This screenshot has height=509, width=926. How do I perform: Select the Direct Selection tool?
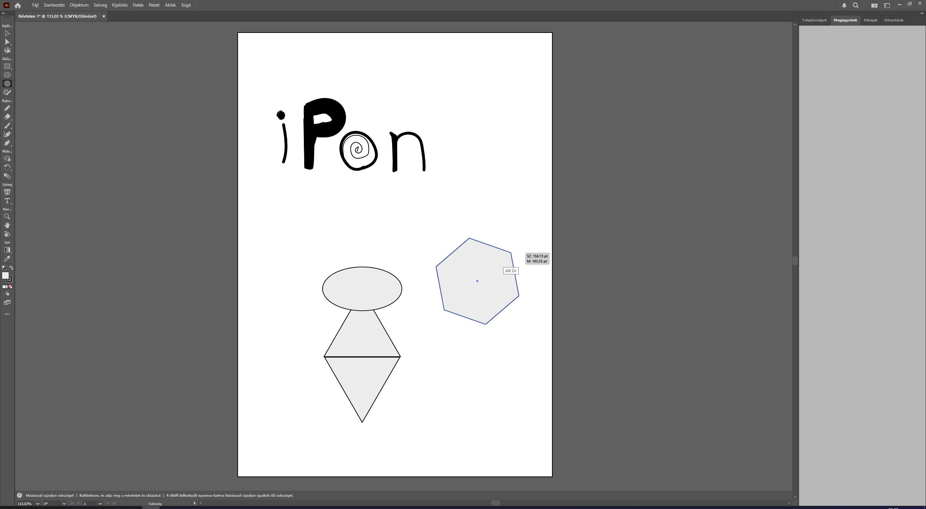tap(7, 42)
